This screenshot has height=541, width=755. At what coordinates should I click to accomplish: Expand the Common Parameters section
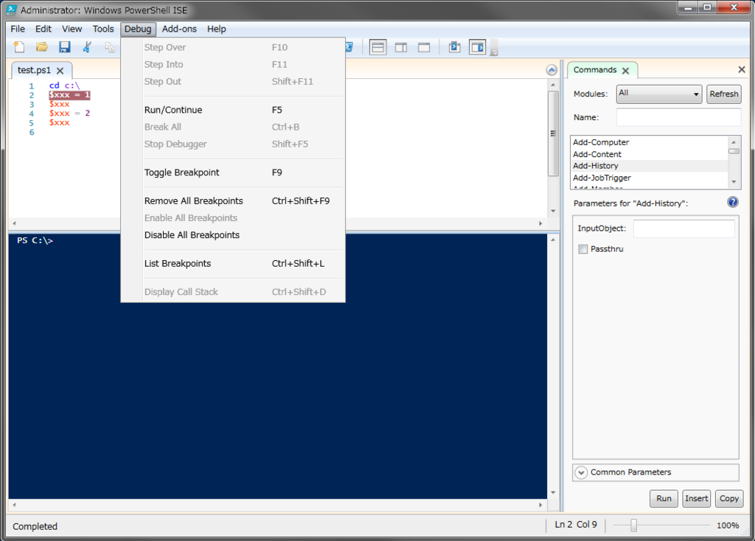coord(582,472)
